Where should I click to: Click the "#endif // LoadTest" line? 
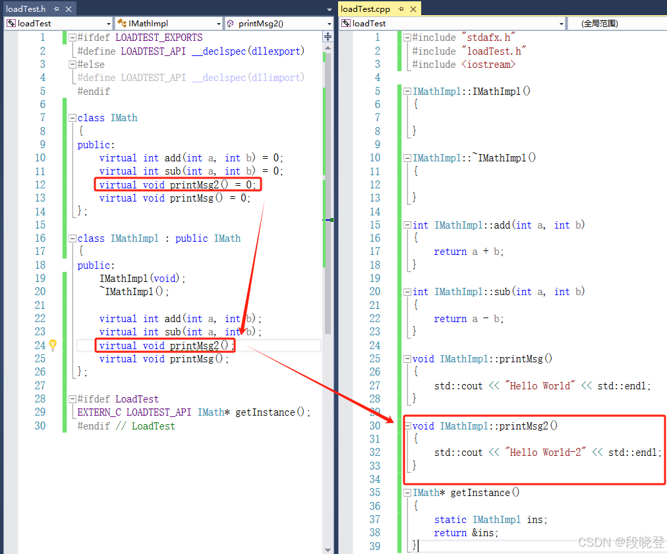[x=126, y=426]
